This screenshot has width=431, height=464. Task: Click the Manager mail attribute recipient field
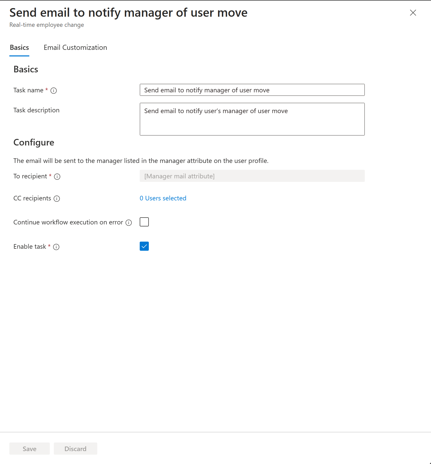[252, 176]
